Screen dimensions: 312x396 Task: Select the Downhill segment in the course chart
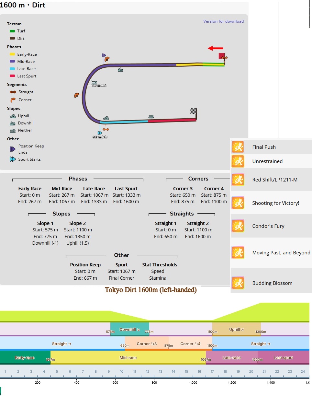[130, 329]
